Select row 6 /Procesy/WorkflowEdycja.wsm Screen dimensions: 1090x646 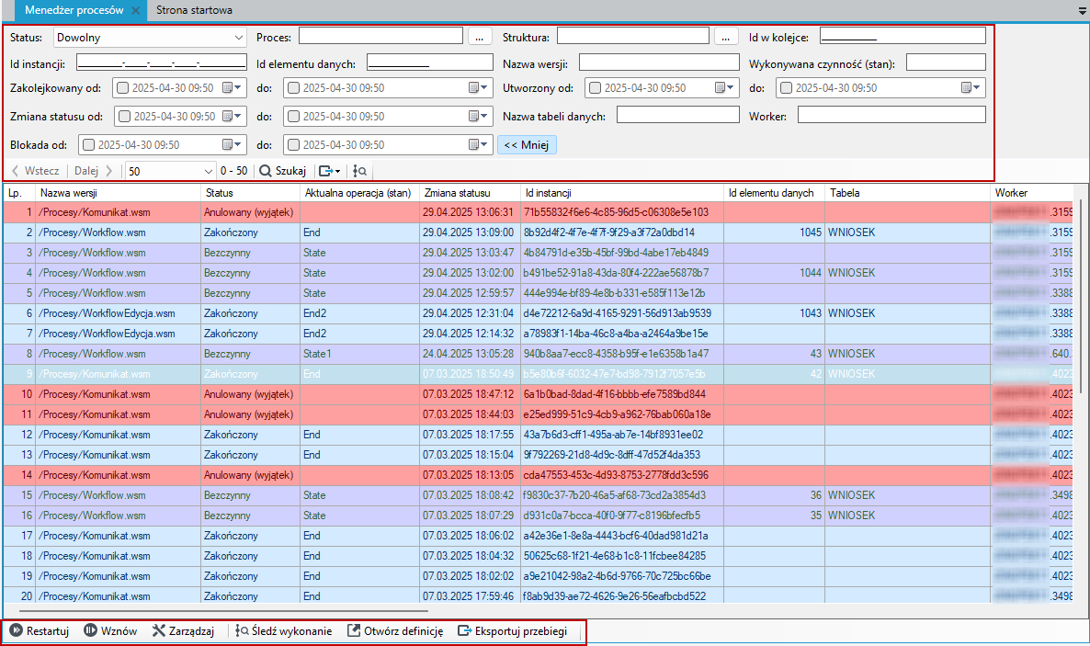[538, 313]
